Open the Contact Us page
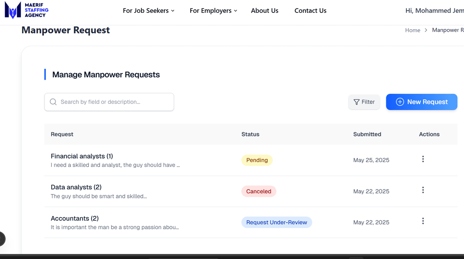This screenshot has height=259, width=464. coord(310,11)
